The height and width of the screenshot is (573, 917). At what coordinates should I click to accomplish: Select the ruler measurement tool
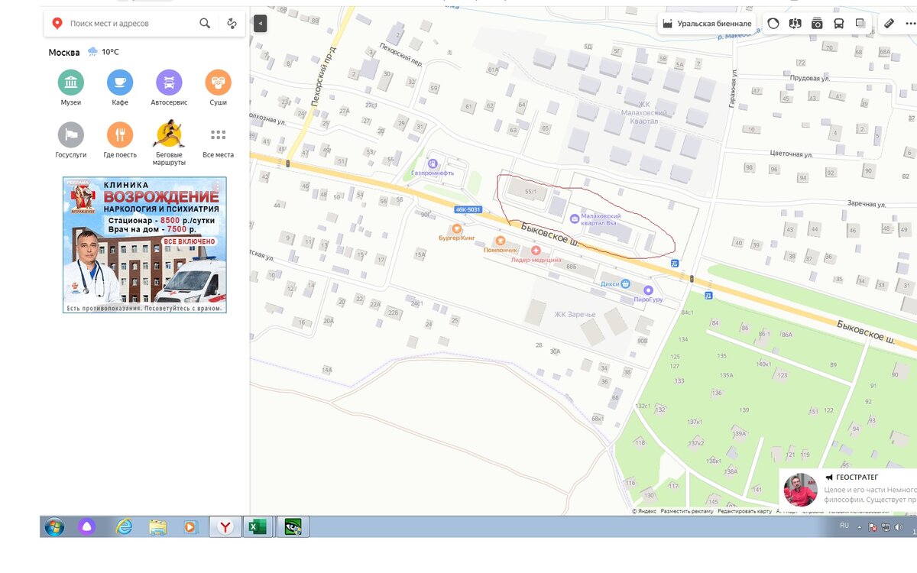889,24
